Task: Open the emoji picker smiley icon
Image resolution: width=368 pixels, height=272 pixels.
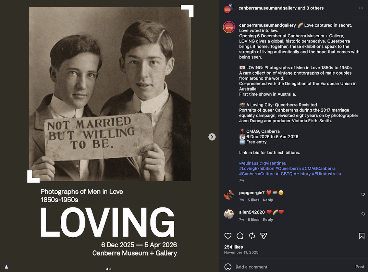Action: (228, 267)
